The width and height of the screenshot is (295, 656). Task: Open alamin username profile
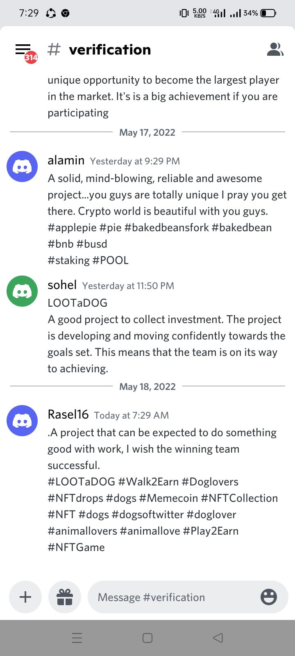(x=66, y=160)
